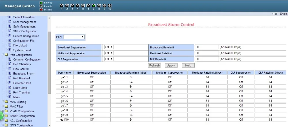288x127 pixels.
Task: Click the Broadcast Storm page icon
Action: tap(10, 73)
